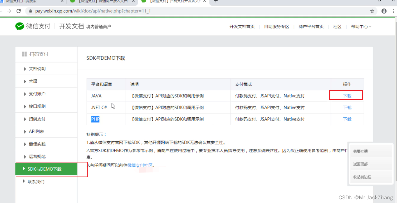
Task: Expand the 最佳实践 sidebar item
Action: click(x=46, y=144)
